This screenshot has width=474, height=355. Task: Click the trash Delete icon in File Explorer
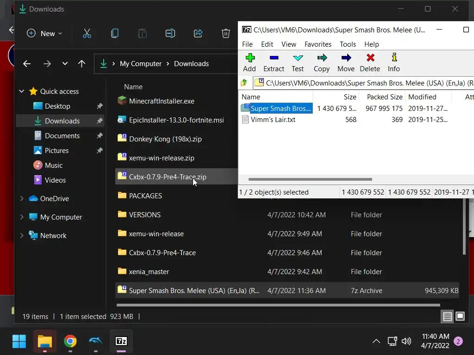226,33
